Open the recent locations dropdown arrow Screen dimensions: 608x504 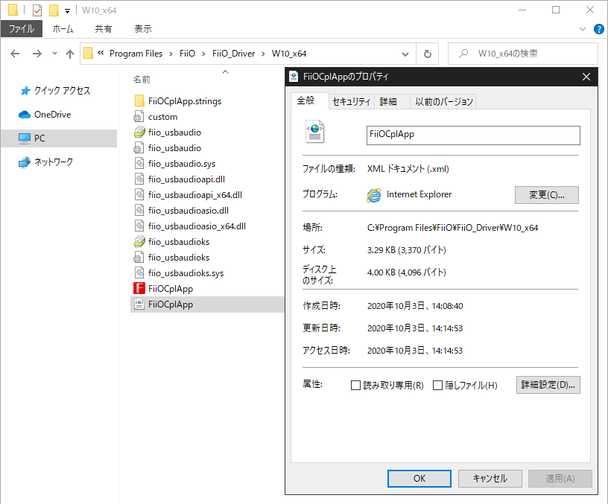point(54,54)
